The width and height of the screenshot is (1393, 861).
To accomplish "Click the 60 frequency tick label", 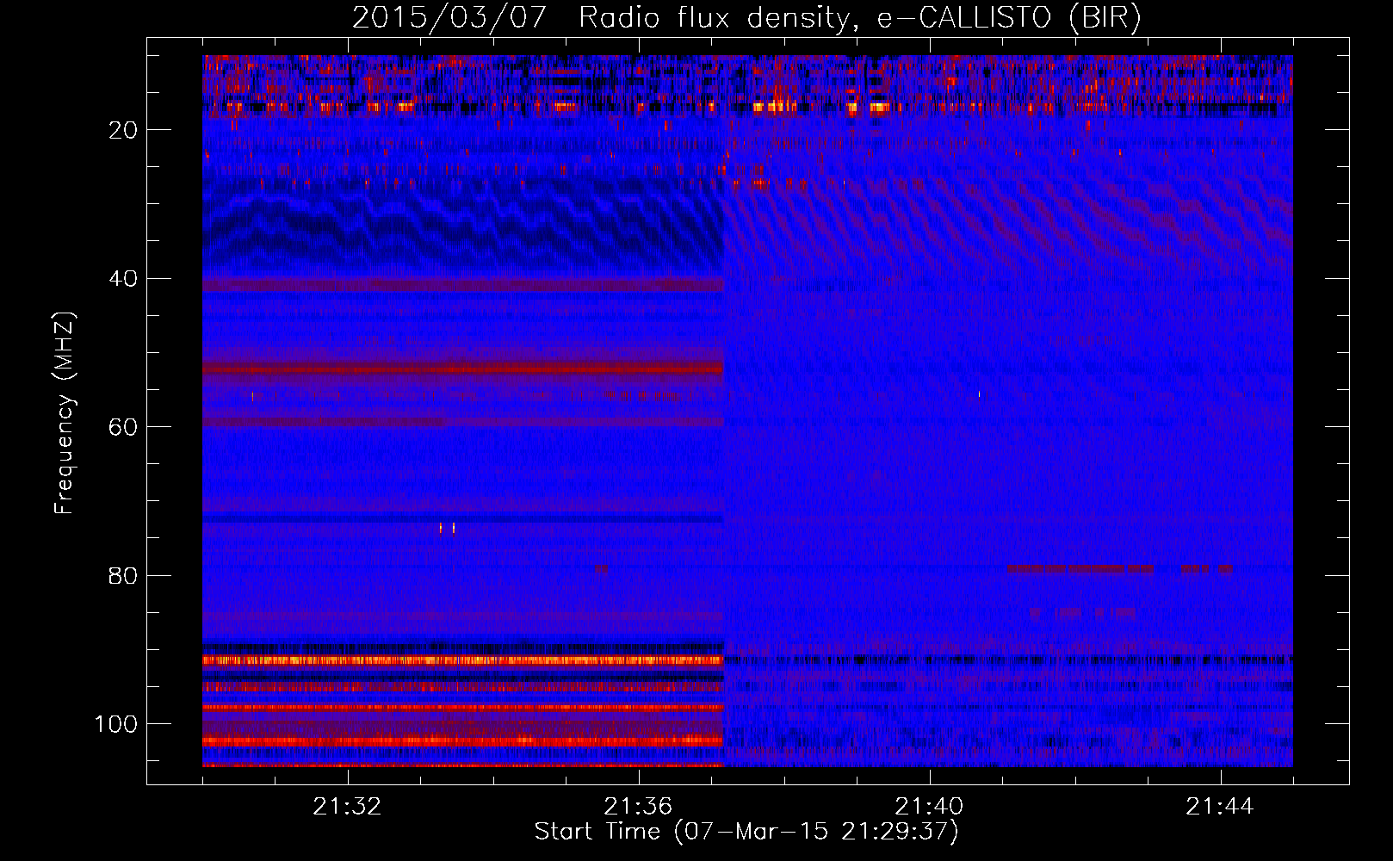I will 124,427.
